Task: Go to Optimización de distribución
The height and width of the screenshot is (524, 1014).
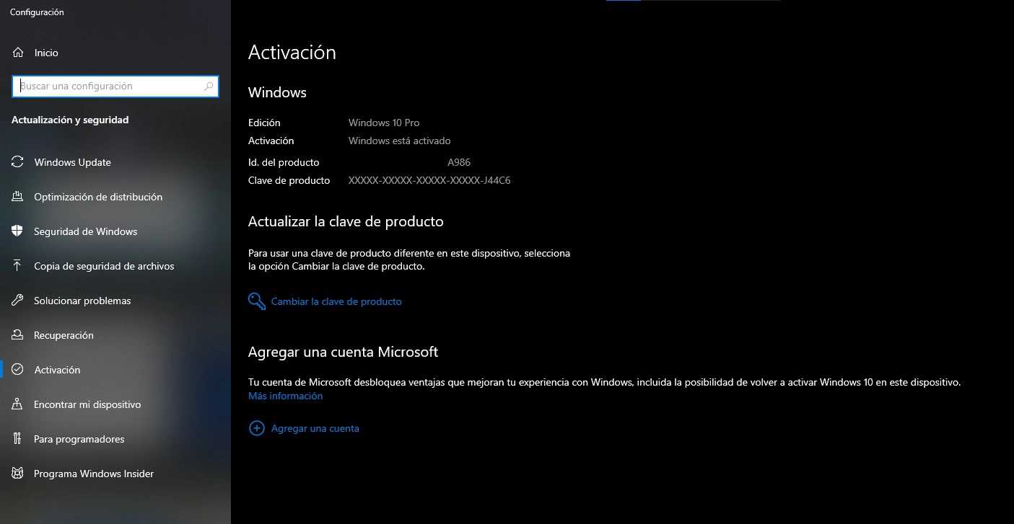Action: tap(115, 197)
